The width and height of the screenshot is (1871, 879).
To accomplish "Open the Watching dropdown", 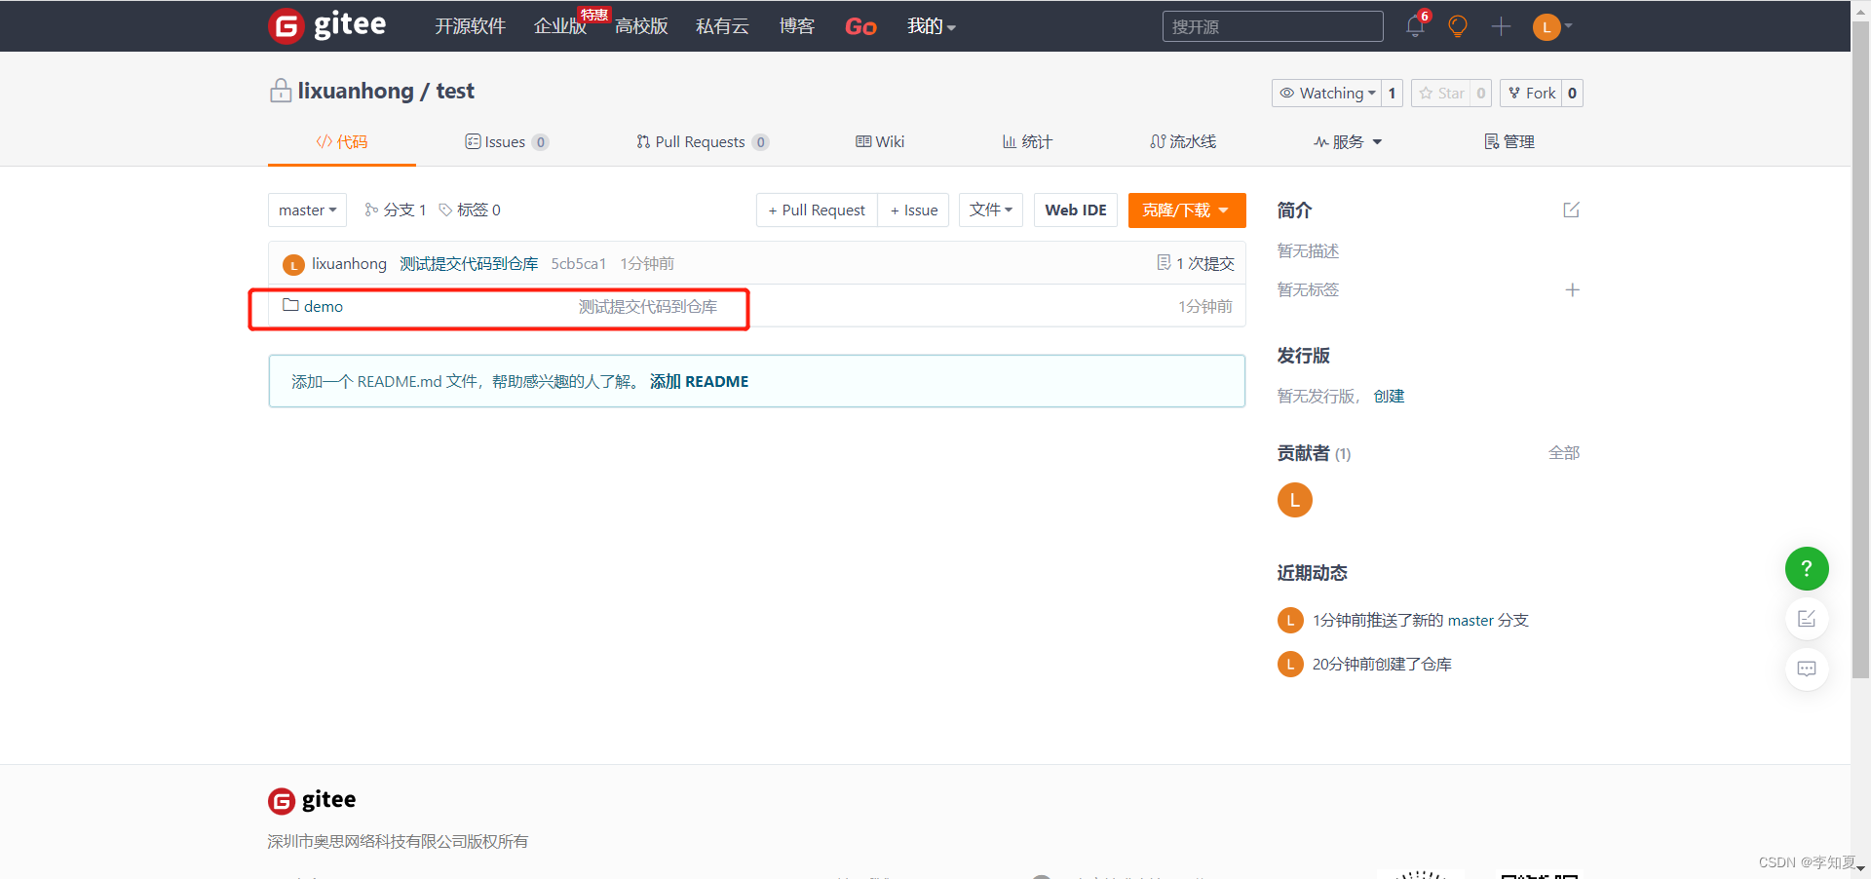I will pos(1327,93).
